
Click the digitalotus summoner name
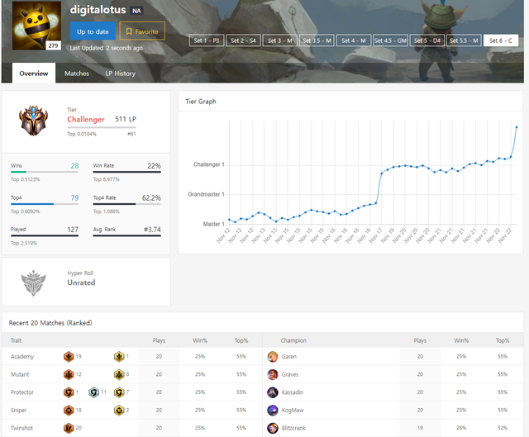(98, 10)
